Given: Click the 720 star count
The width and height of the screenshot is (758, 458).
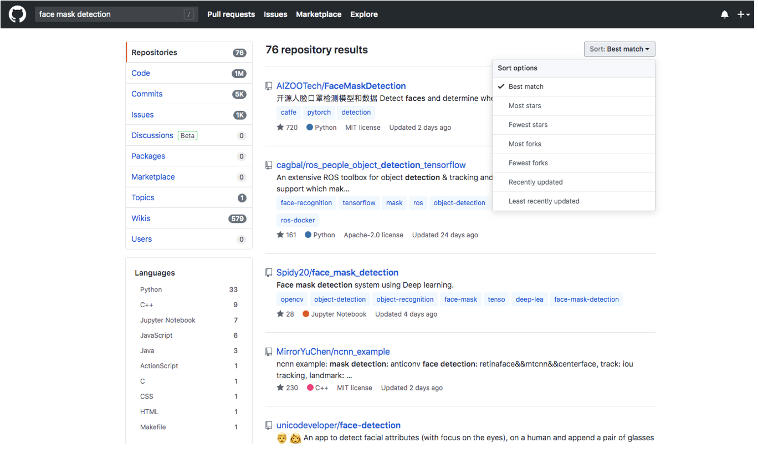Looking at the screenshot, I should point(287,128).
